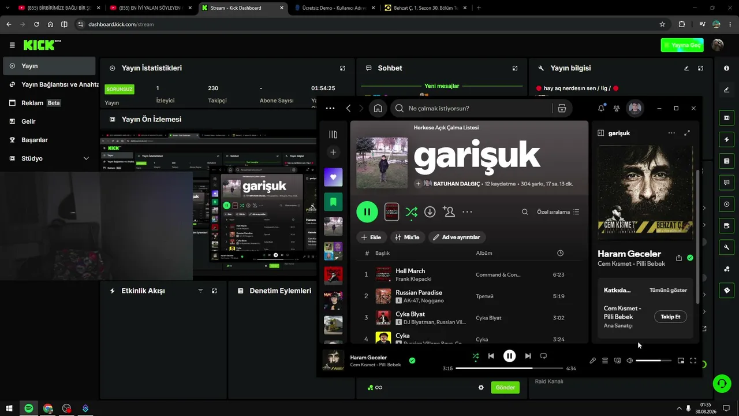Edit Kick stream info pencil icon

point(686,68)
